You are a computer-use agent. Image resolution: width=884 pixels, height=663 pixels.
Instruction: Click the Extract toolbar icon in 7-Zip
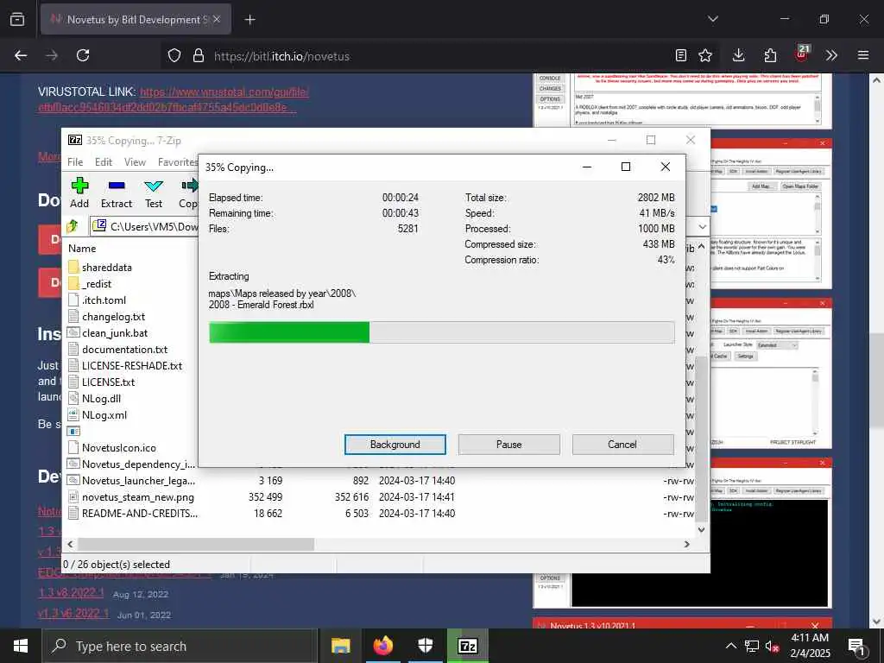pos(117,193)
